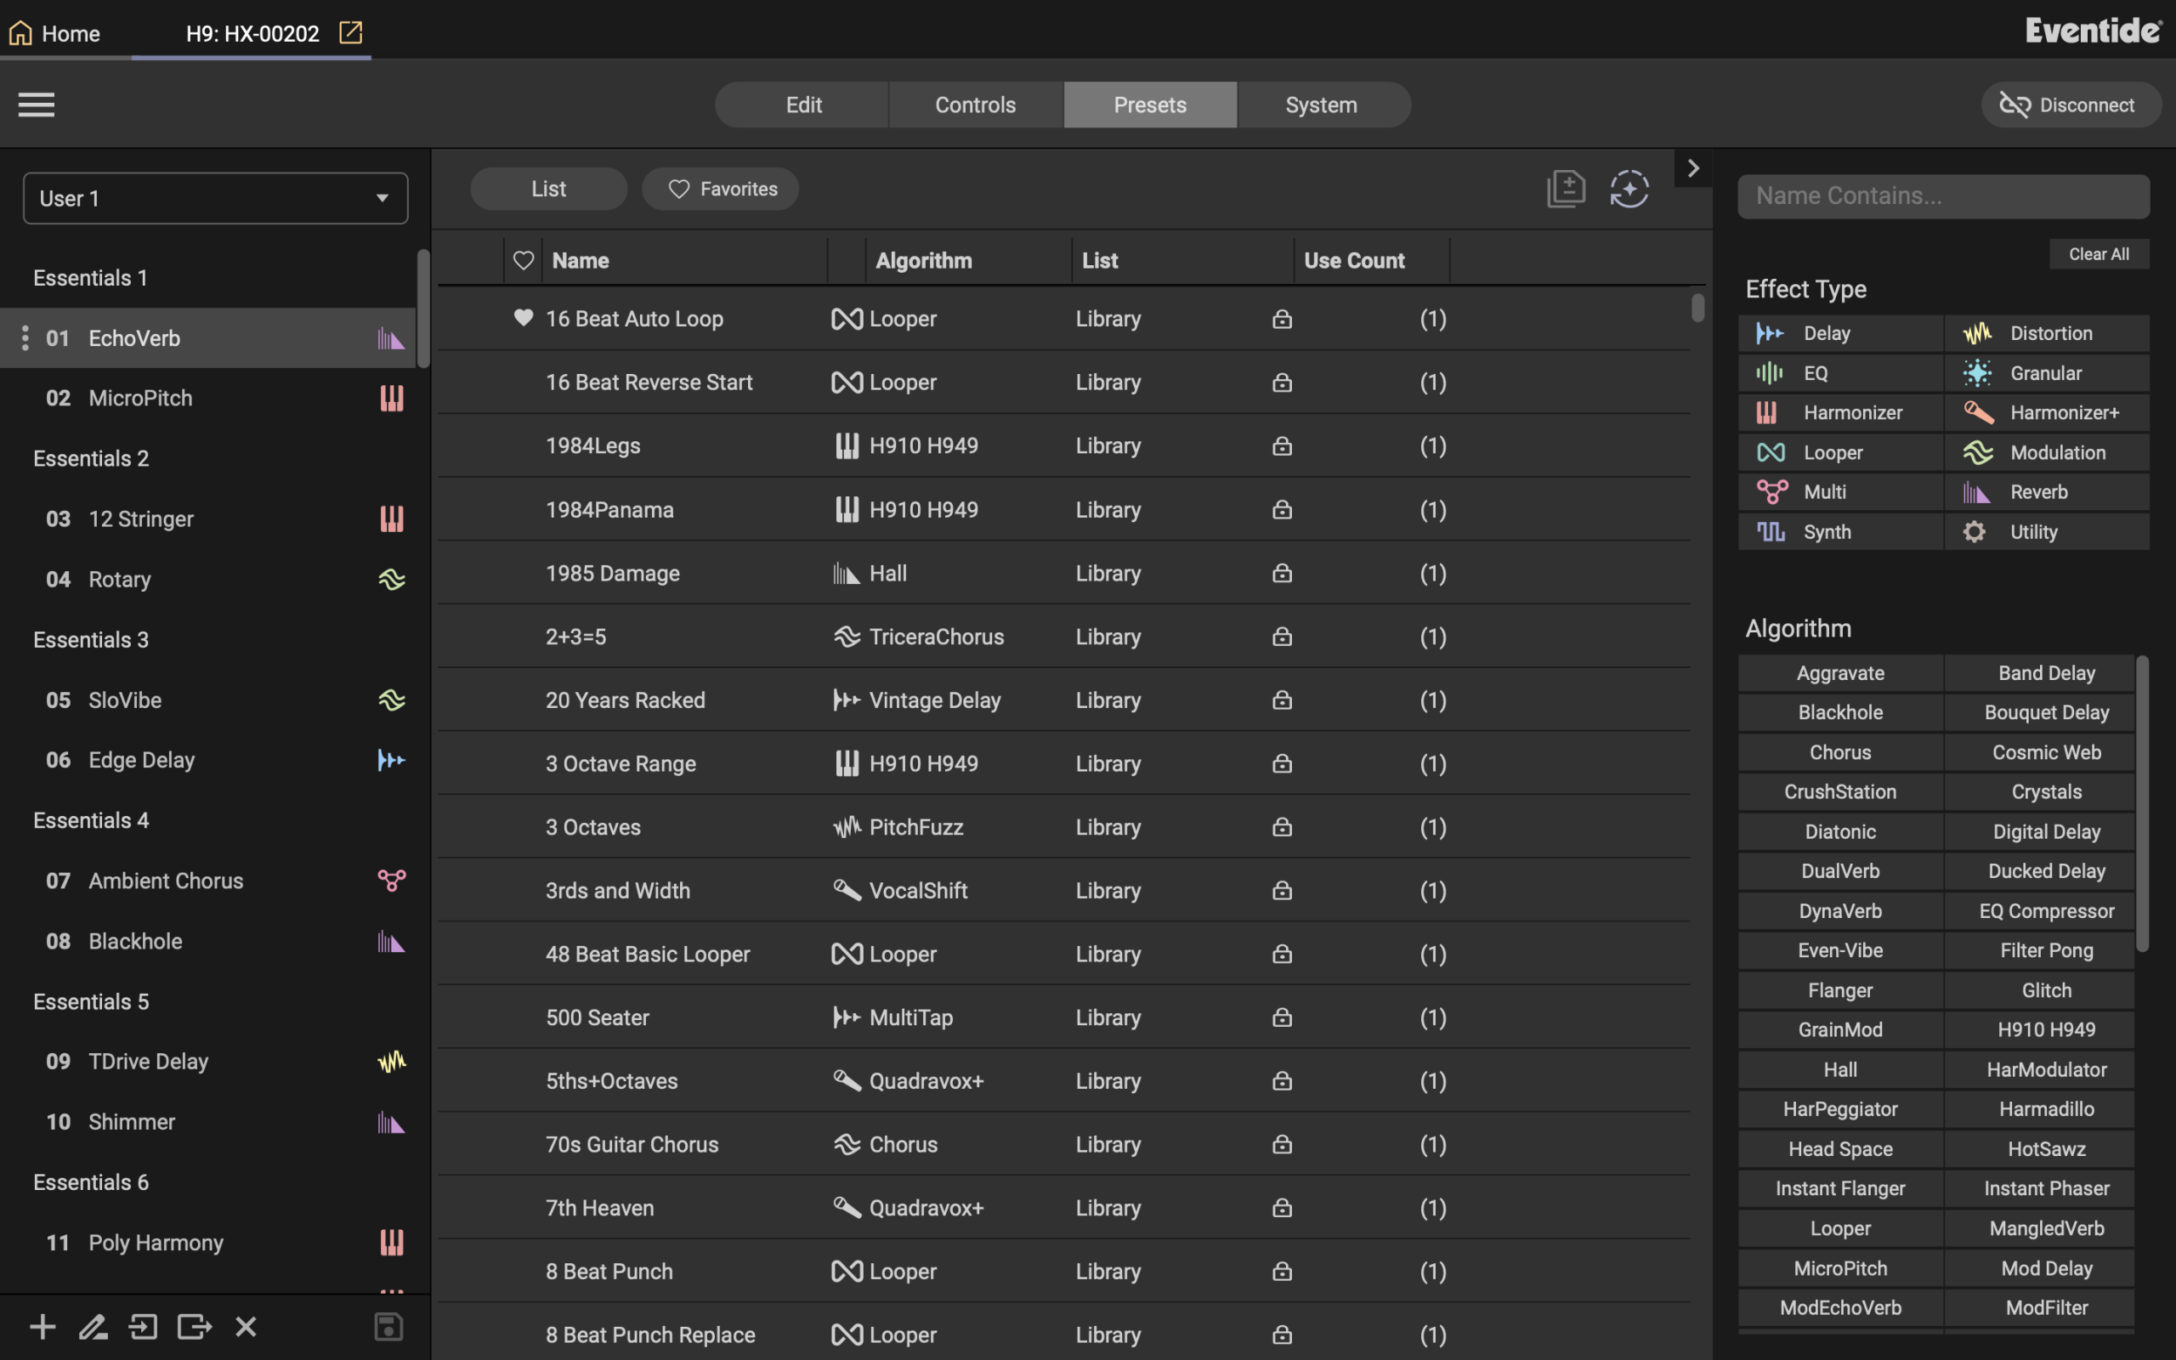The image size is (2176, 1360).
Task: Go to the Home tab
Action: click(65, 32)
